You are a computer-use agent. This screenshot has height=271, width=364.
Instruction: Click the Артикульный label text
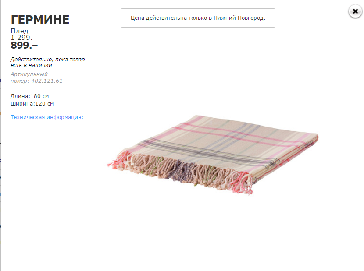click(x=29, y=74)
